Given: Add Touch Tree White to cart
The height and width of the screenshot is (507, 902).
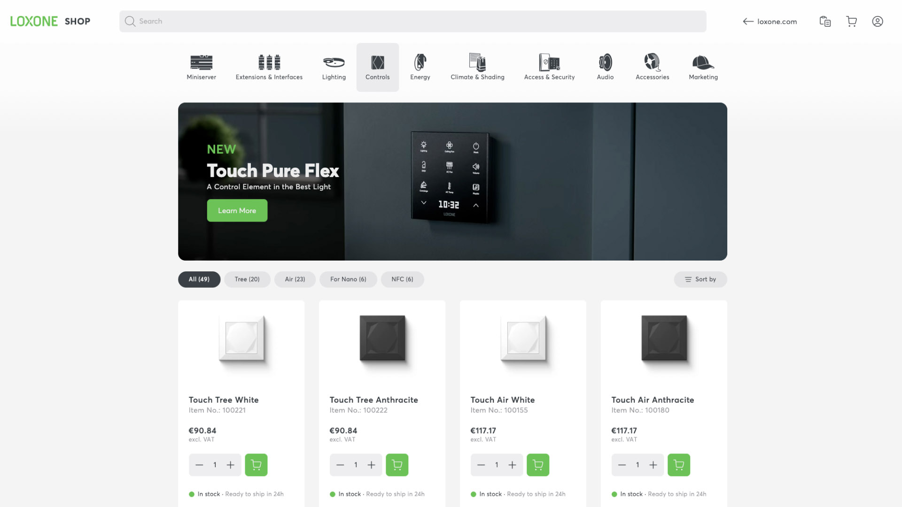Looking at the screenshot, I should point(256,465).
